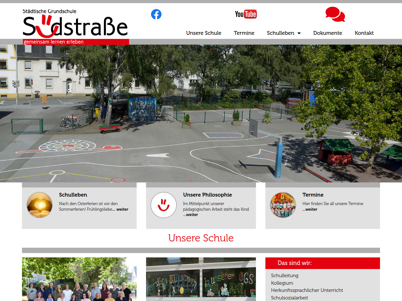
Task: Open the Dokumente menu item
Action: (327, 33)
